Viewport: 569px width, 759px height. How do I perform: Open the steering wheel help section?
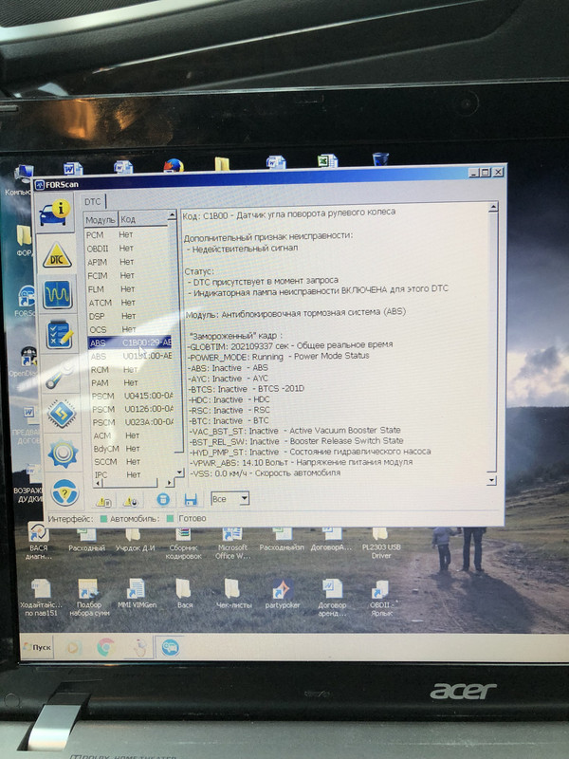click(64, 492)
